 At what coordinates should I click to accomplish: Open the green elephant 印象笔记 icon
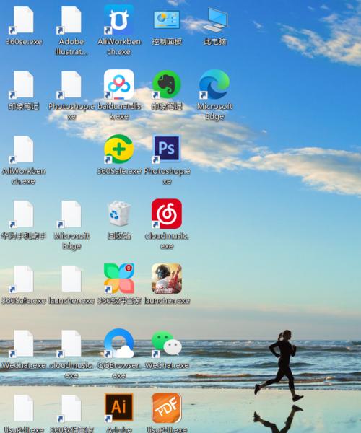coord(167,84)
